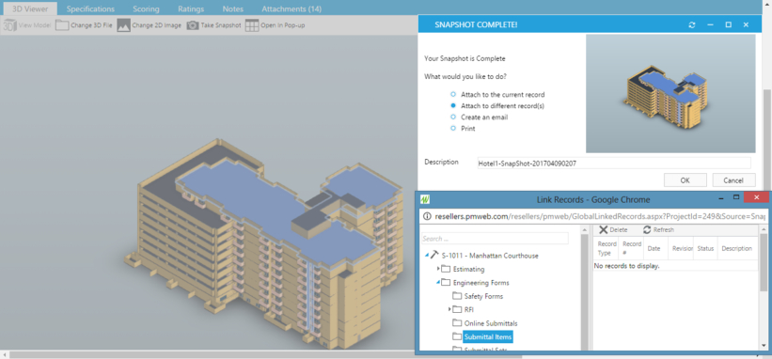Click the Cancel button
Viewport: 772px width, 359px height.
733,180
